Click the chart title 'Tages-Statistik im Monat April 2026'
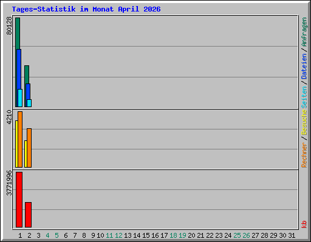This screenshot has height=242, width=311. [x=86, y=9]
